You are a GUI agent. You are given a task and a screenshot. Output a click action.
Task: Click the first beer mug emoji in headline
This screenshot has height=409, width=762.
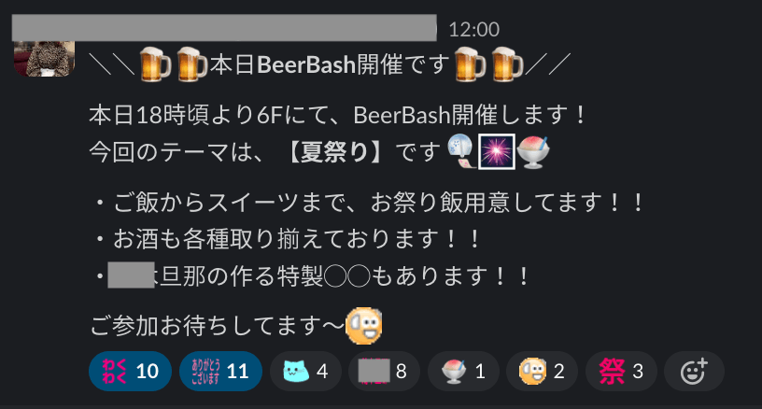[x=154, y=64]
